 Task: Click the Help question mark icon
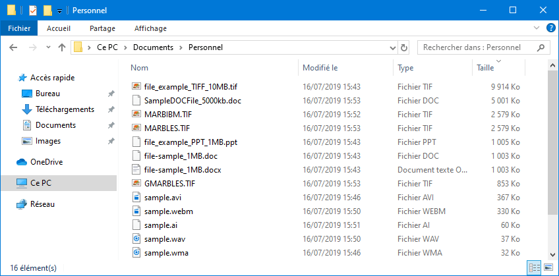click(x=550, y=28)
